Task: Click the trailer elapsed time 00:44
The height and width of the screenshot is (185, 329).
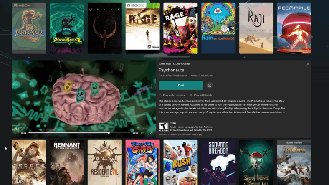Action: point(23,133)
